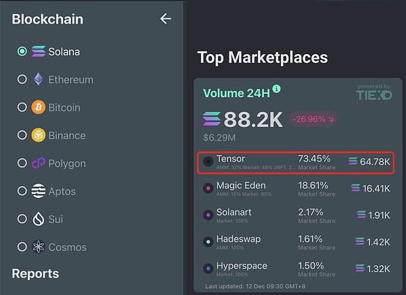Click the yellow Binance icon
The width and height of the screenshot is (406, 295).
[39, 135]
